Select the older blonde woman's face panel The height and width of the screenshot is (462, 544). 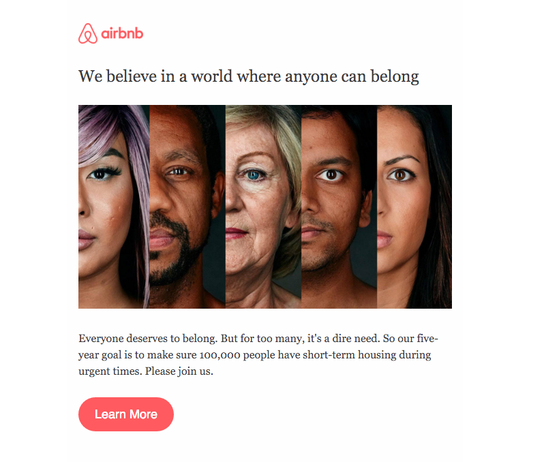pyautogui.click(x=263, y=206)
